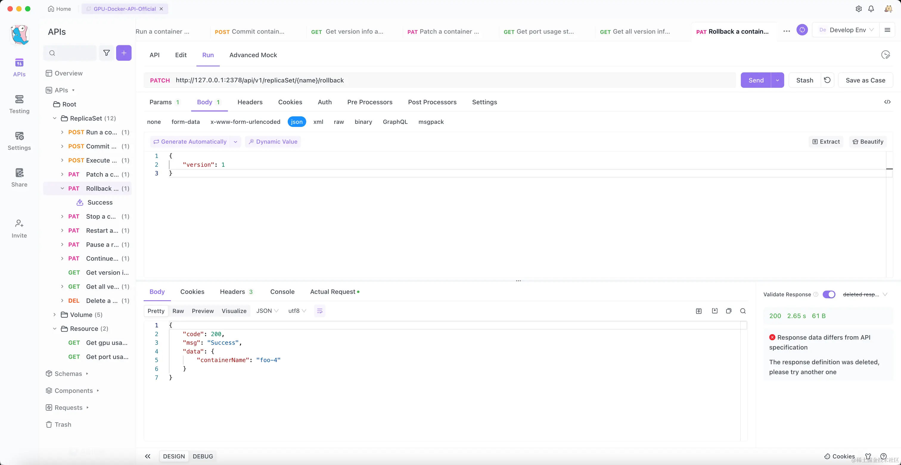The width and height of the screenshot is (901, 465).
Task: Open the utf8 encoding dropdown
Action: tap(297, 311)
